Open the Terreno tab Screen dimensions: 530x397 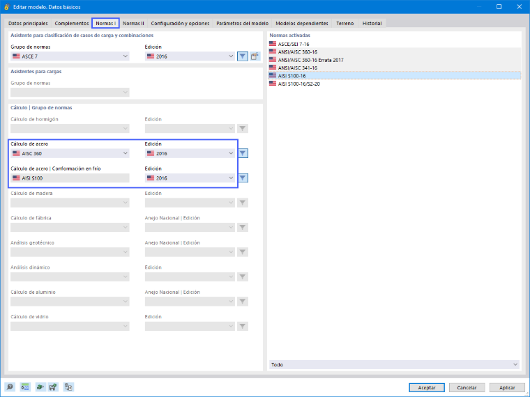[344, 23]
